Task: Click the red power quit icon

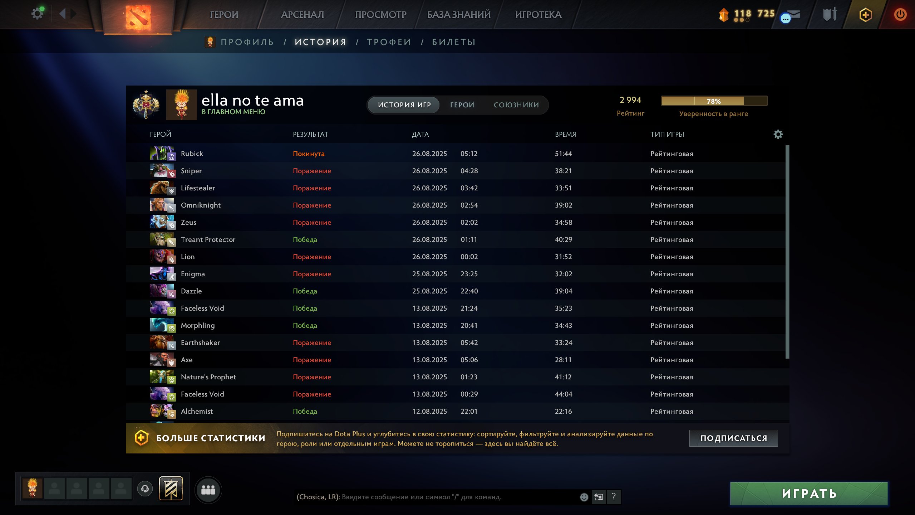Action: (900, 15)
